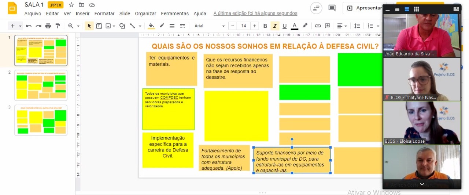Open the text color picker

[294, 26]
